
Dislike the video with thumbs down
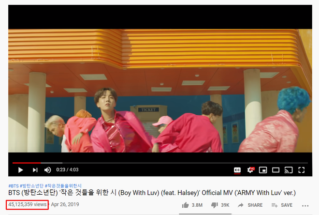click(220, 205)
